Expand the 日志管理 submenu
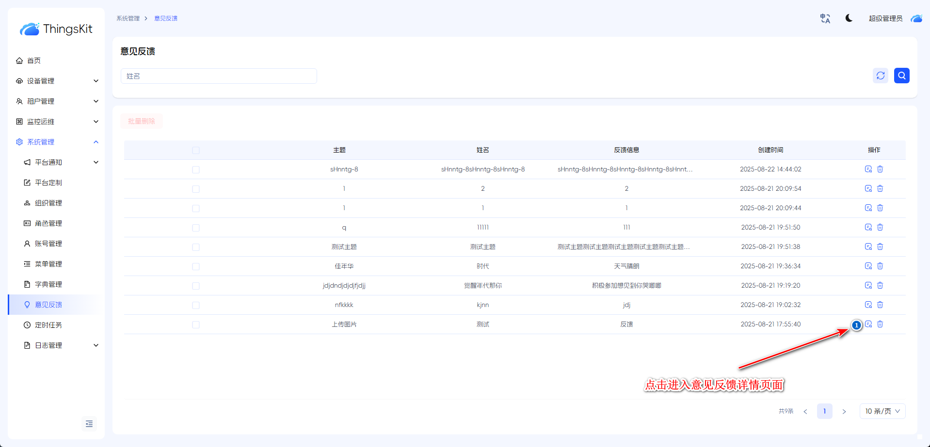The width and height of the screenshot is (930, 447). click(61, 345)
